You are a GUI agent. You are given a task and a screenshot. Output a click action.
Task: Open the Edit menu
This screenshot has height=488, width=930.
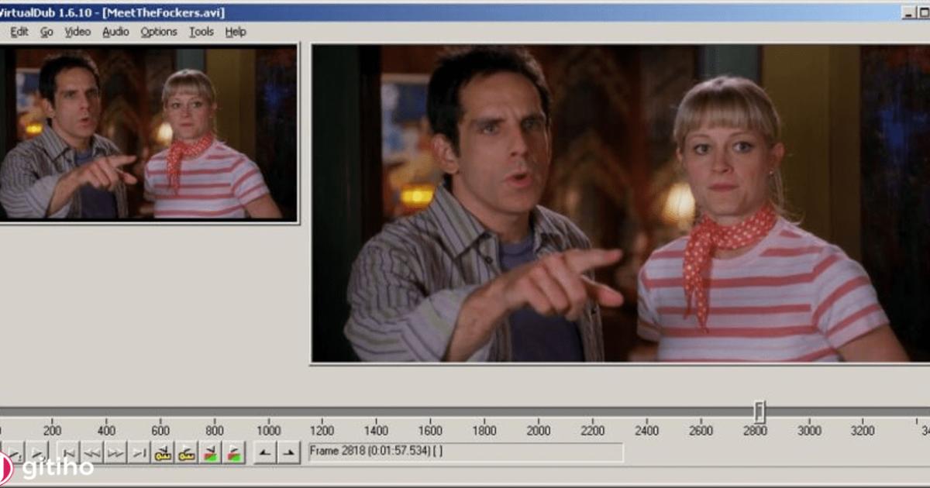pyautogui.click(x=19, y=32)
